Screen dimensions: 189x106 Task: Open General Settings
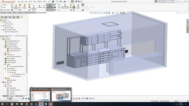16,7
